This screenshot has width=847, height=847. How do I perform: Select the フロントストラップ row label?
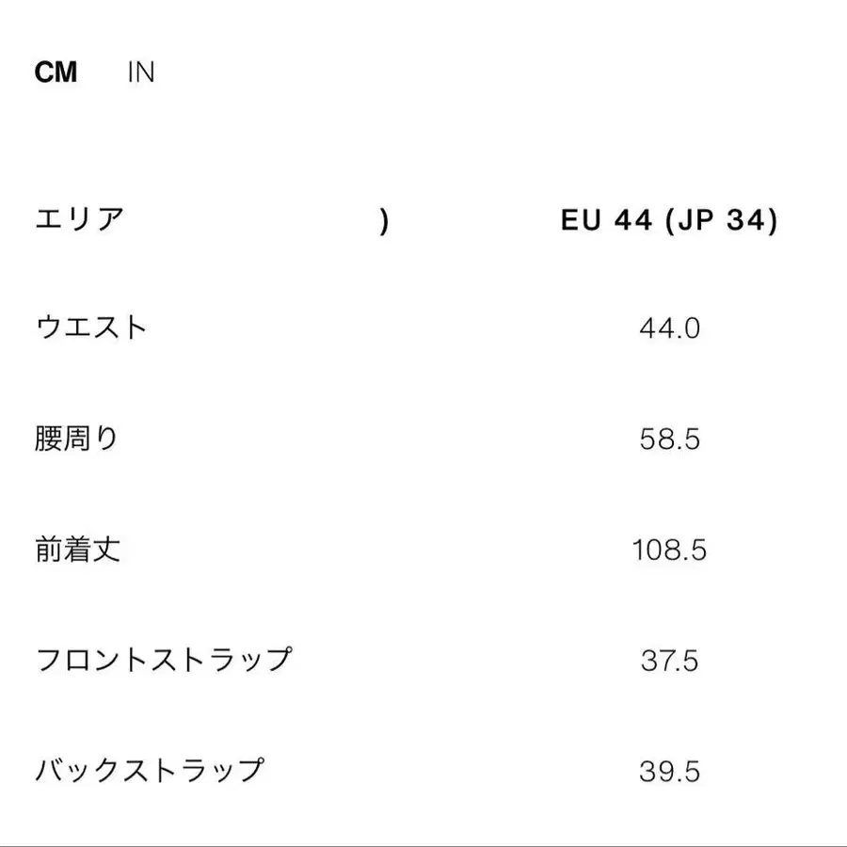(x=164, y=660)
